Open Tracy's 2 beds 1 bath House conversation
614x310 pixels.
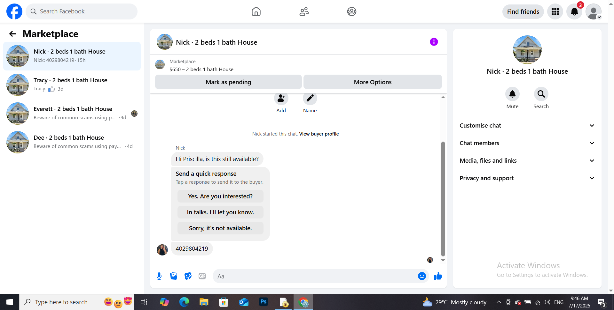point(72,85)
